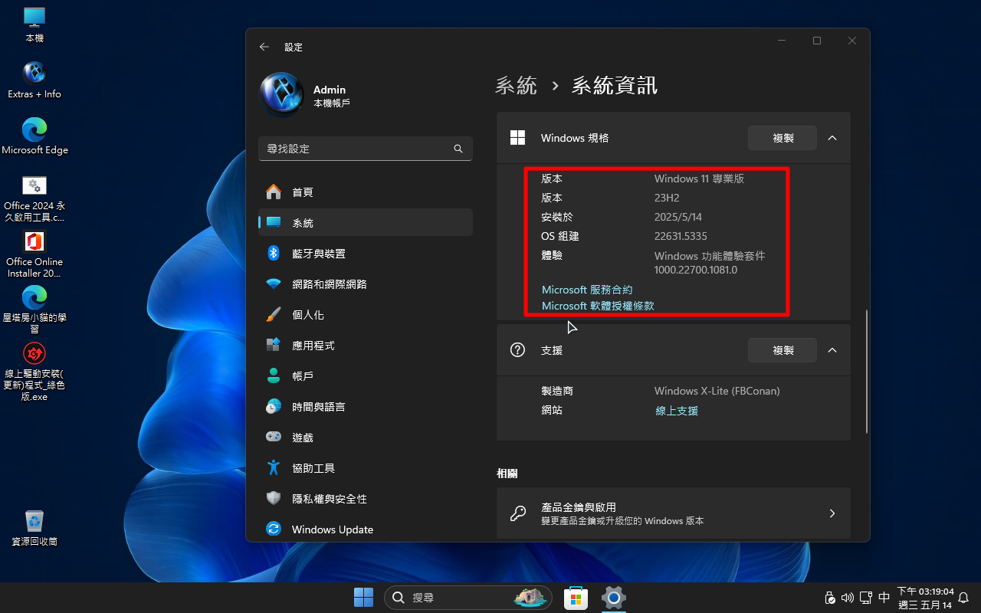Select 系統 in the settings sidebar
This screenshot has height=613, width=981.
tap(366, 223)
